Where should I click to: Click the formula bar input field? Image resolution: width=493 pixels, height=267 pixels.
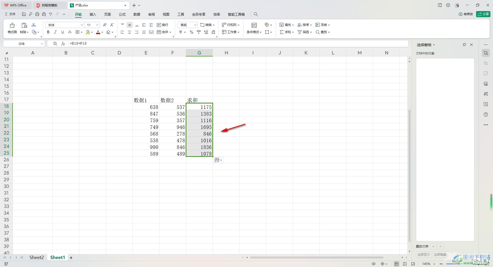coord(238,44)
